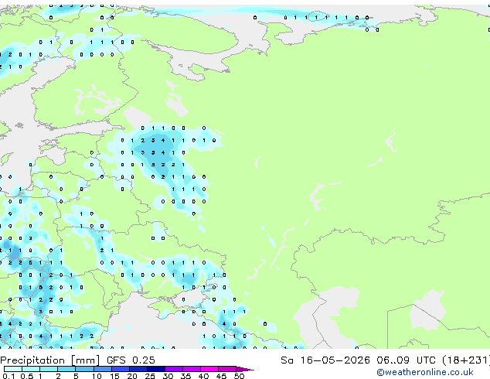
Task: Click the legend swatch for 15–20 mm
Action: point(121,369)
